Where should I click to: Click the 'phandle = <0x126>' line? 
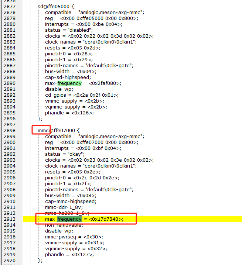click(69, 113)
